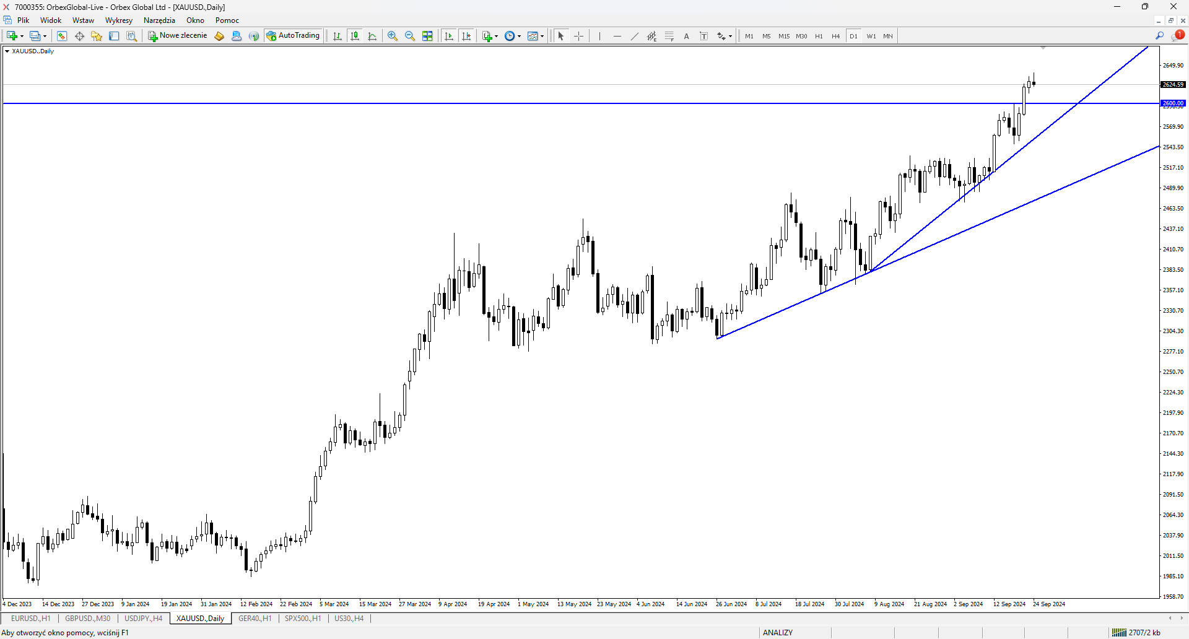Select the D1 daily timeframe
1189x639 pixels.
click(x=853, y=36)
